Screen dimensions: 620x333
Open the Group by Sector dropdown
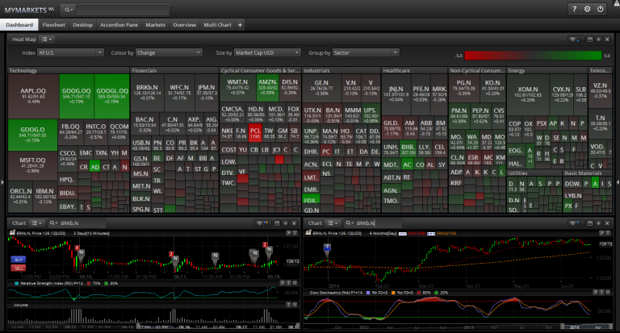(x=366, y=52)
